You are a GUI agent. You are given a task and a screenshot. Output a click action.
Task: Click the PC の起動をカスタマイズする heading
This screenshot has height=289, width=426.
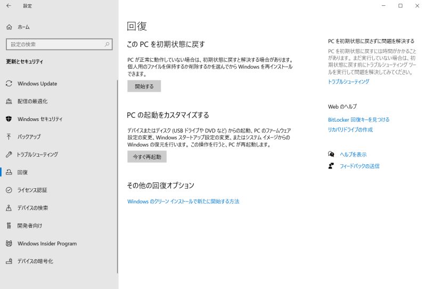[x=168, y=115]
